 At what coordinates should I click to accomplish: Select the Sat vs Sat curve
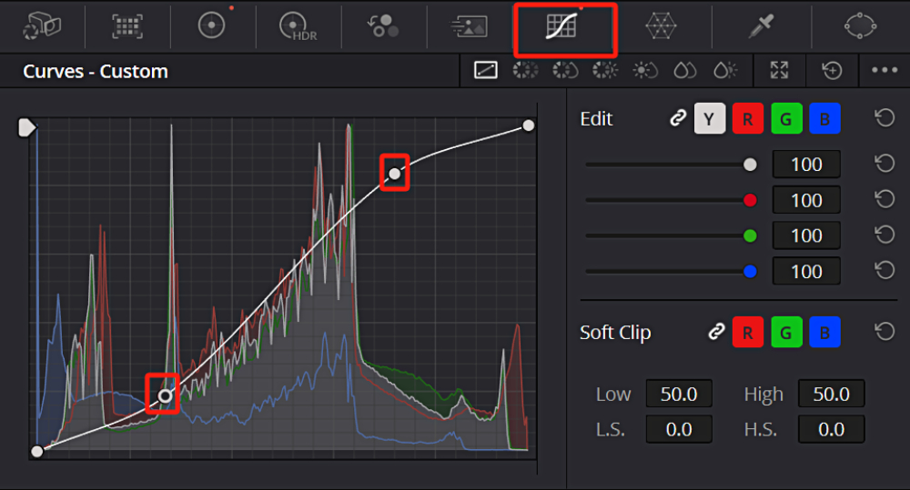(x=685, y=70)
